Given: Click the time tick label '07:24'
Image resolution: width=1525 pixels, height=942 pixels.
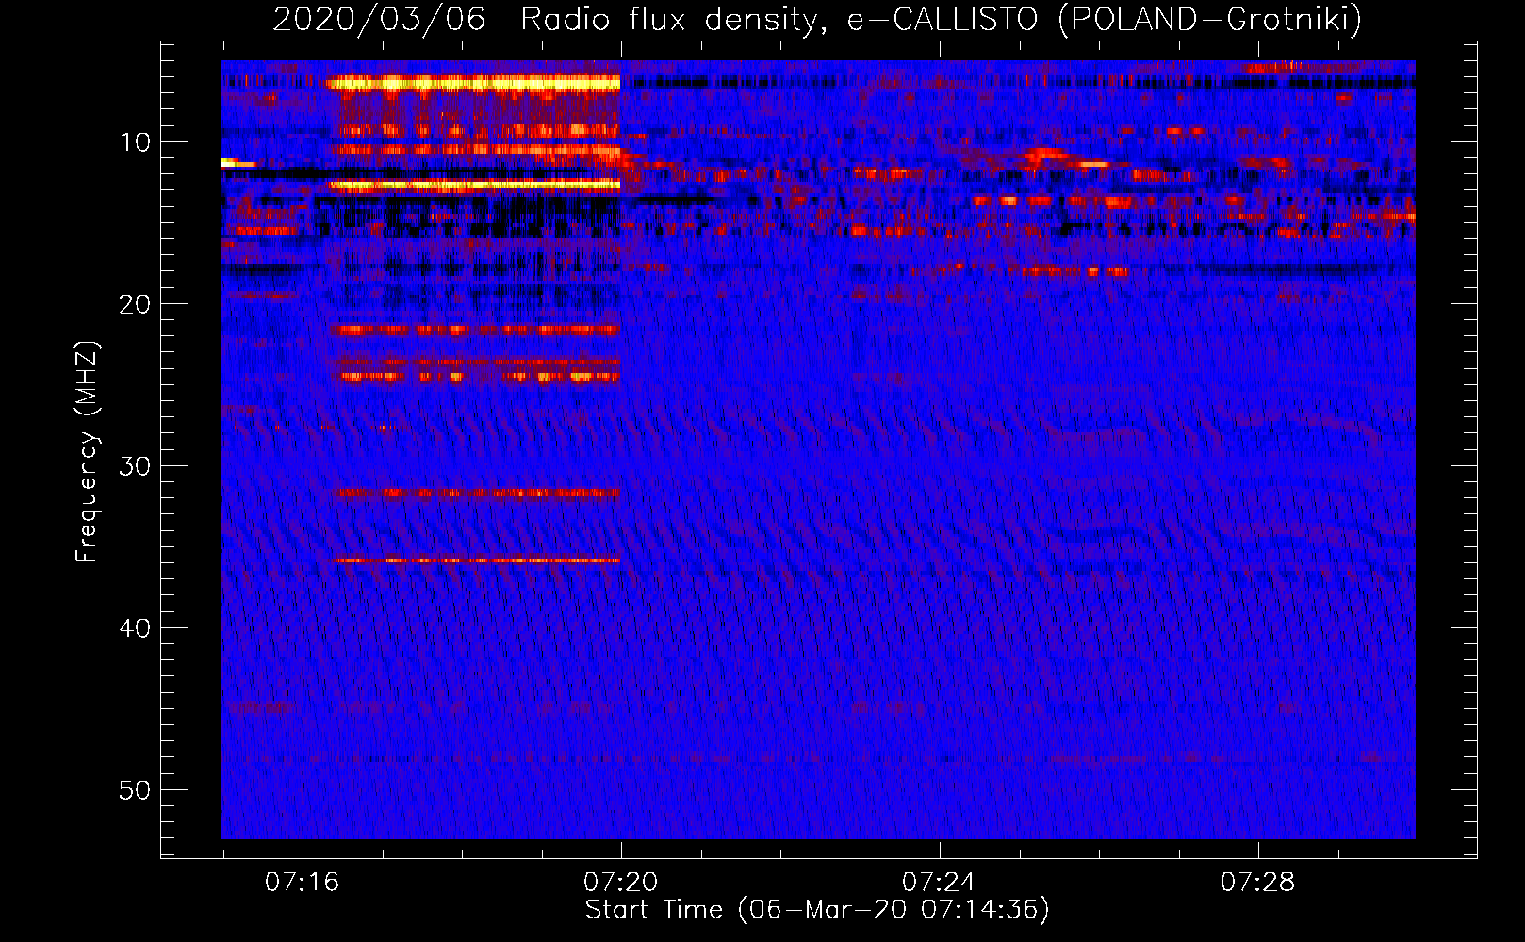Looking at the screenshot, I should pyautogui.click(x=939, y=883).
